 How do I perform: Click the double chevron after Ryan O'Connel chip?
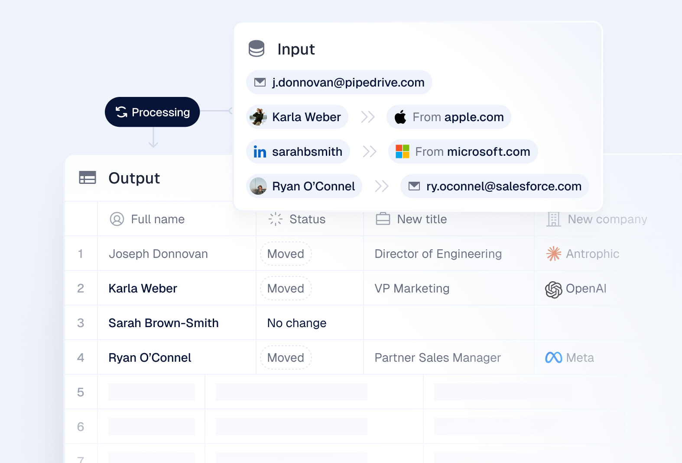382,186
